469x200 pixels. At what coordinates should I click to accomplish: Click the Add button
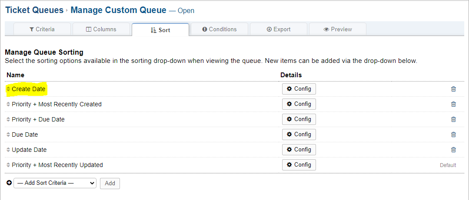point(110,183)
